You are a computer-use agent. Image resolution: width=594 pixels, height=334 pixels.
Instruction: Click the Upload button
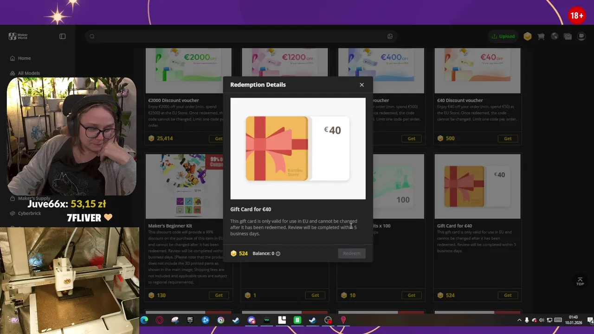coord(503,36)
